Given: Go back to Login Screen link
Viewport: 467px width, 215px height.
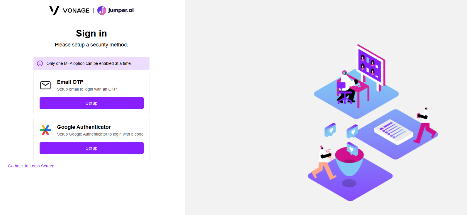Looking at the screenshot, I should [31, 166].
